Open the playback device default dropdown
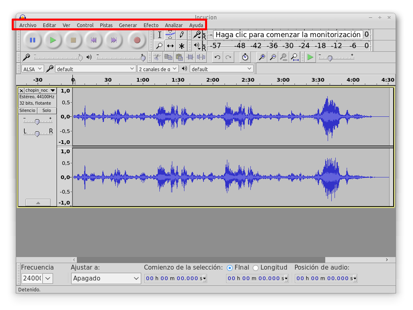This screenshot has height=310, width=413. pos(222,69)
